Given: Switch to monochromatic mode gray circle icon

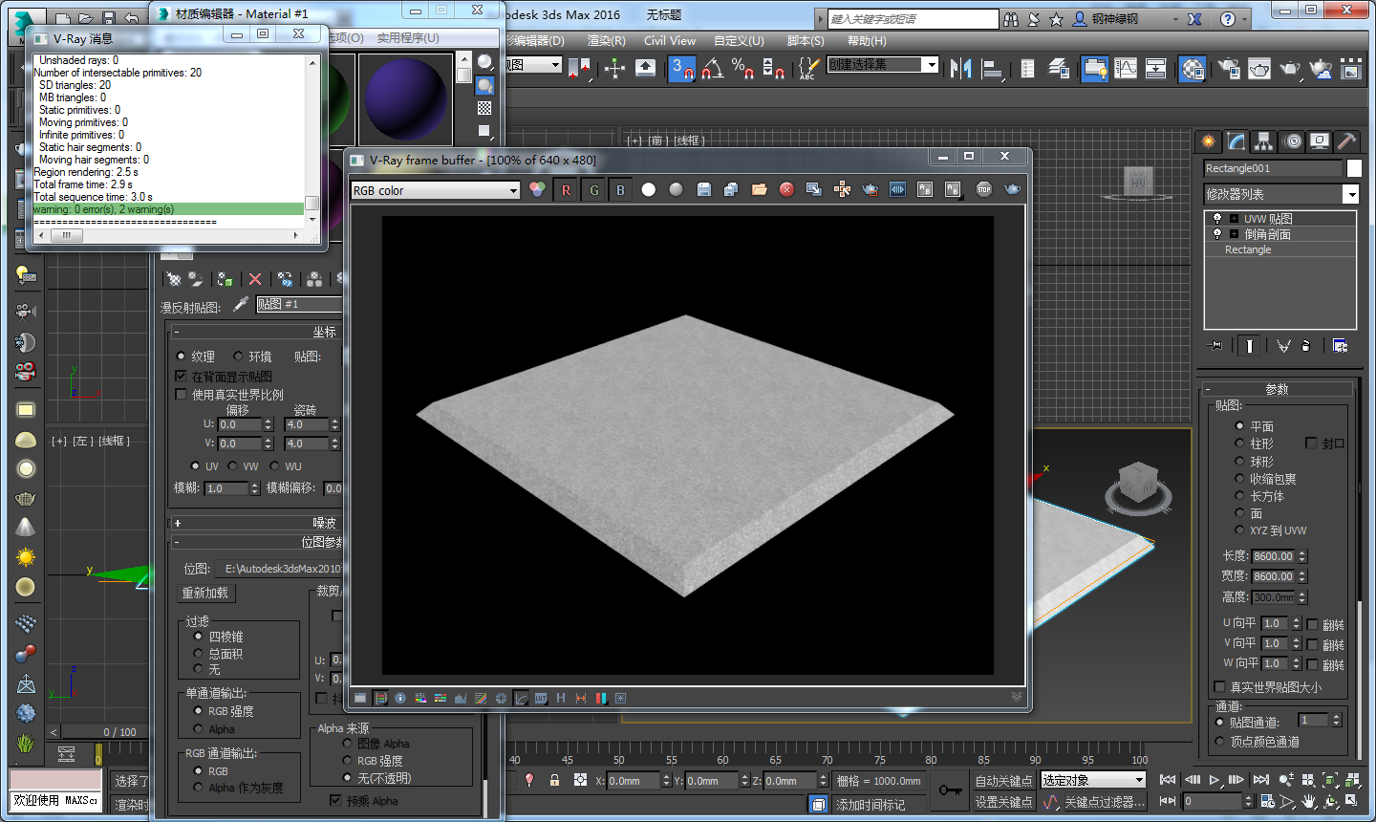Looking at the screenshot, I should point(676,190).
